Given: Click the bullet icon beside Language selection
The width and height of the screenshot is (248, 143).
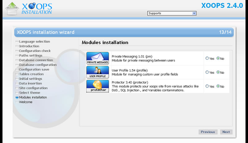Looking at the screenshot, I should [x=17, y=42].
